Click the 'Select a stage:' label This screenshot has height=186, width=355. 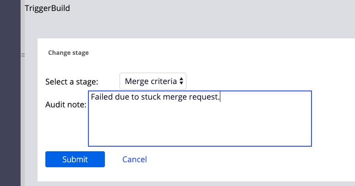pos(72,82)
